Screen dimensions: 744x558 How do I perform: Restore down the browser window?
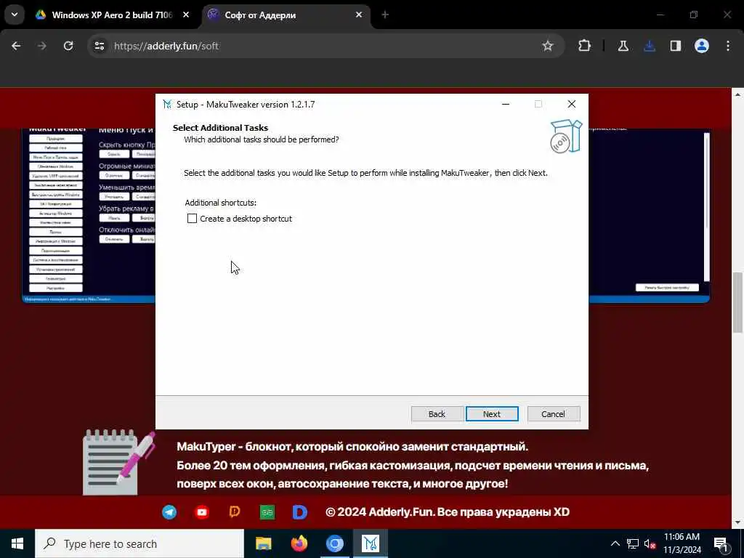point(694,15)
